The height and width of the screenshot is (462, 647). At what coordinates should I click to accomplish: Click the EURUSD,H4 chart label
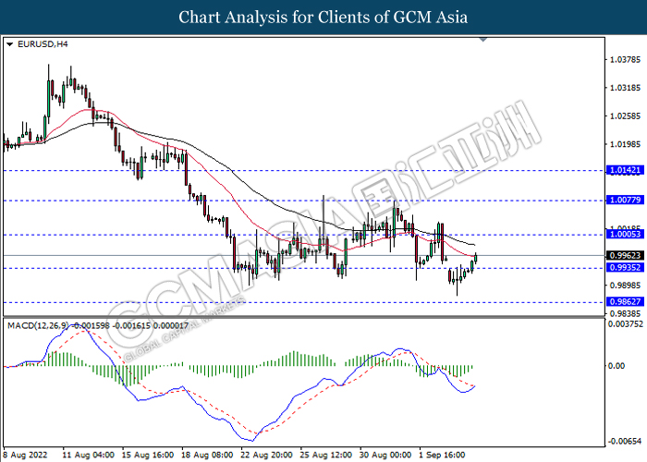[43, 44]
